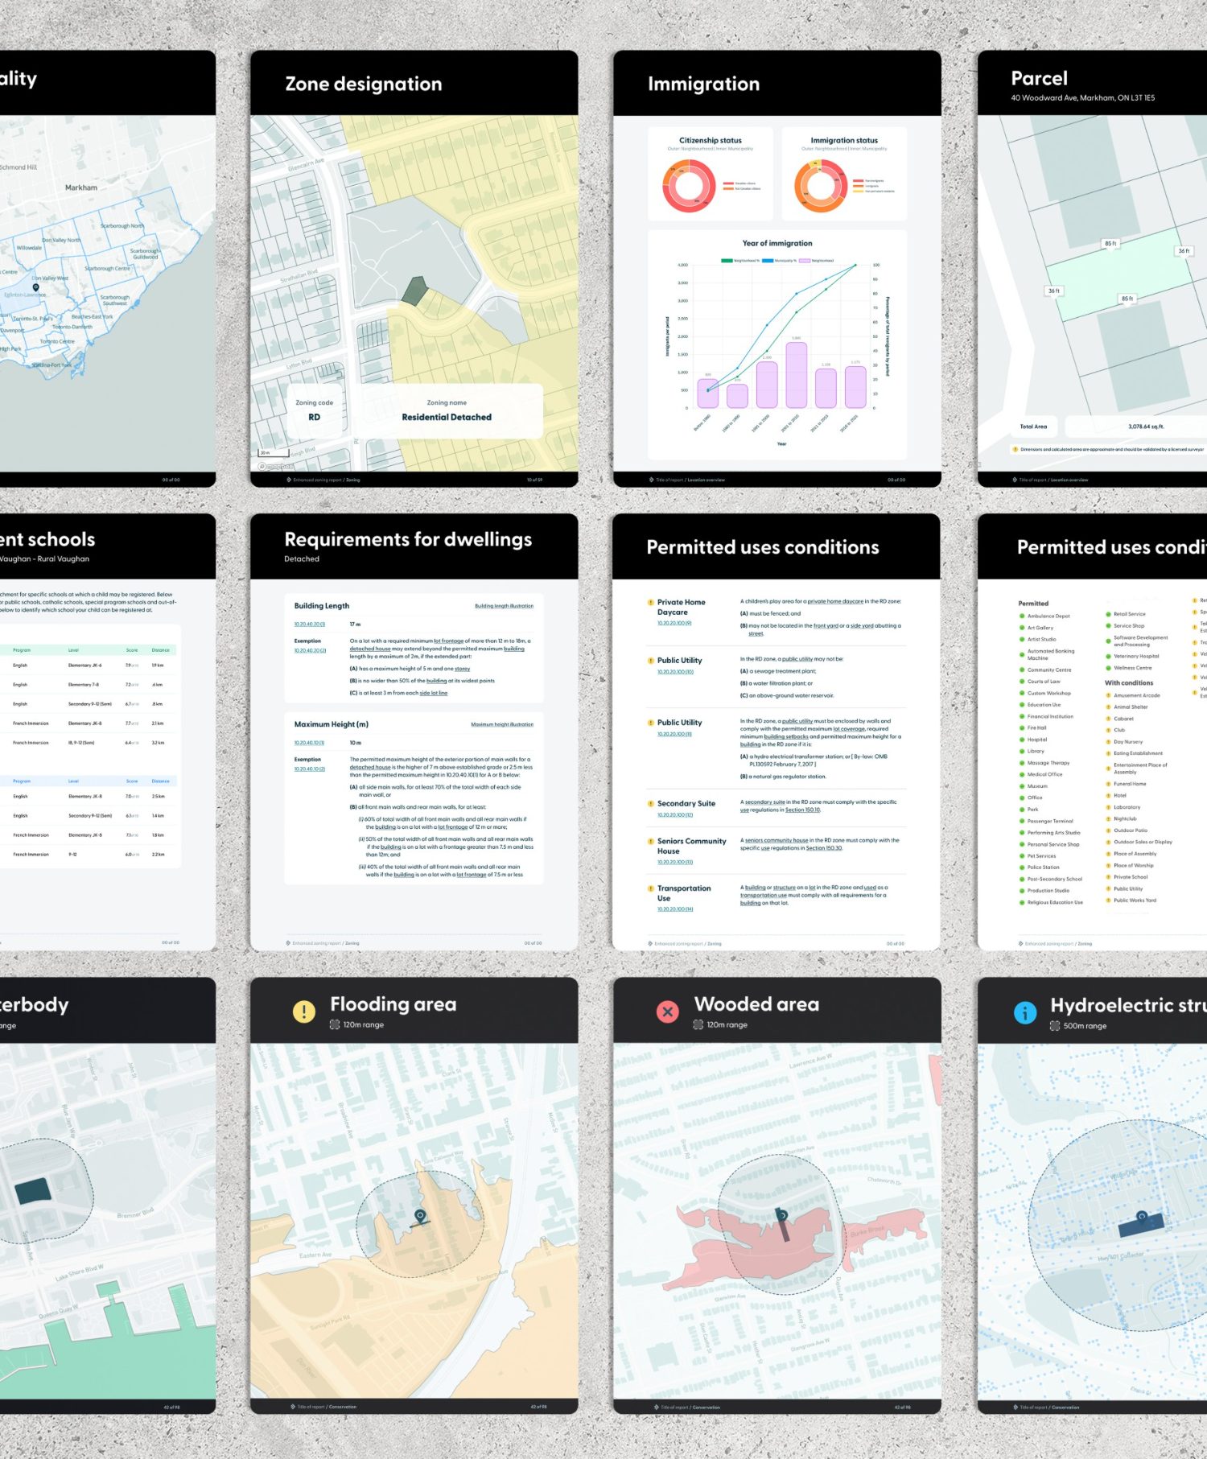This screenshot has width=1207, height=1459.
Task: Click the tallest bar in Year of immigration chart
Action: [797, 375]
